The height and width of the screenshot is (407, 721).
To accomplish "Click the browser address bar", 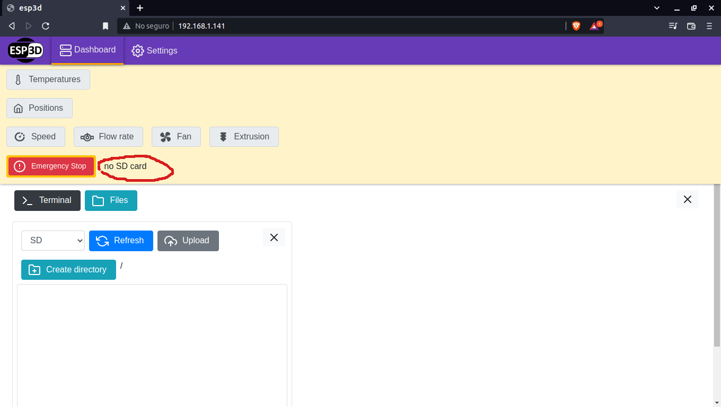I will tap(265, 25).
